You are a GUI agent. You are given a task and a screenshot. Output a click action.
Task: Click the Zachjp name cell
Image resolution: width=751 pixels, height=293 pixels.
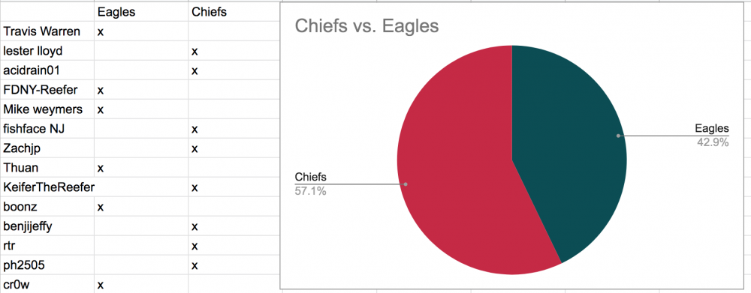point(47,148)
